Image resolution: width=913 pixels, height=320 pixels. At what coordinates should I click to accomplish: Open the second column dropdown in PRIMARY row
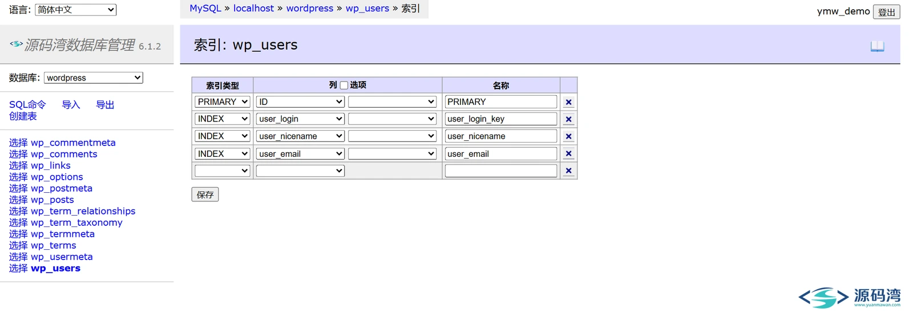[x=393, y=102]
